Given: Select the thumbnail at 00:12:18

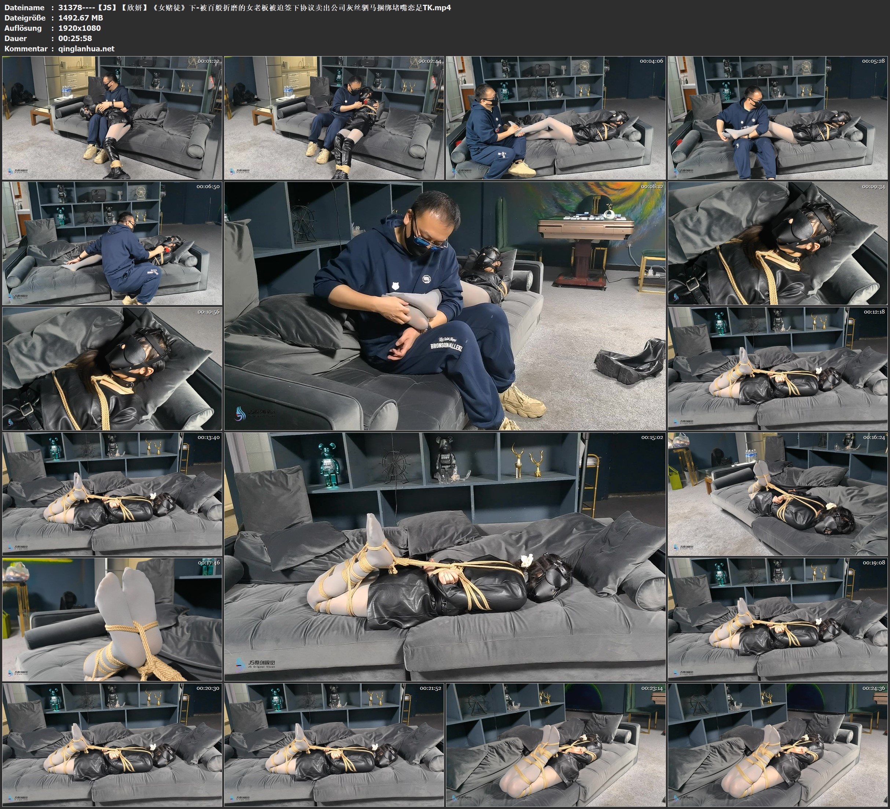Looking at the screenshot, I should click(778, 368).
